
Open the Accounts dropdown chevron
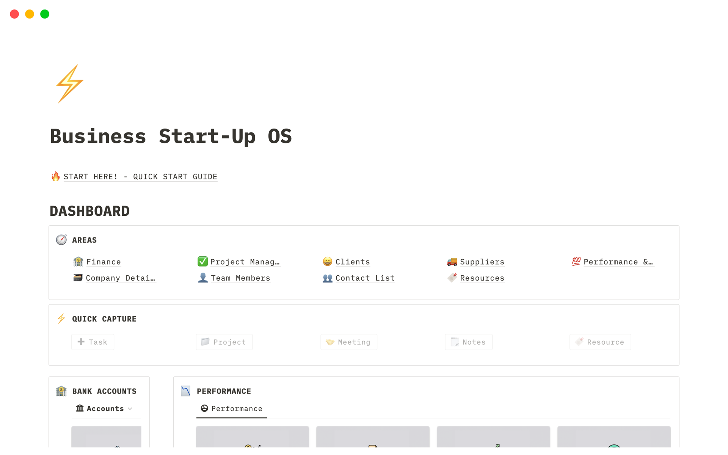(130, 408)
